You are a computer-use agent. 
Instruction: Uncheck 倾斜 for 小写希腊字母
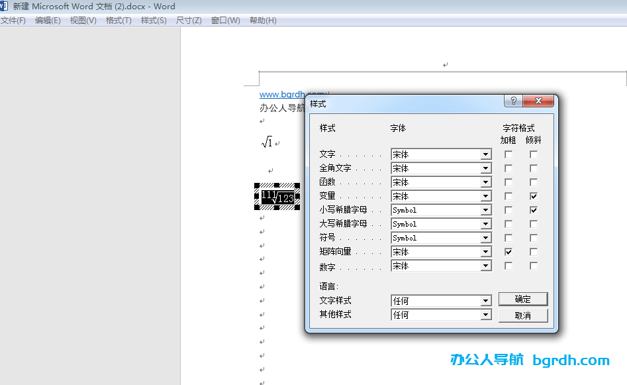pos(534,209)
